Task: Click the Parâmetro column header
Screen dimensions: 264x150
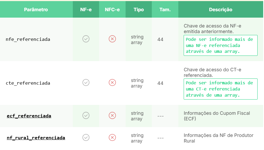Action: click(x=36, y=10)
